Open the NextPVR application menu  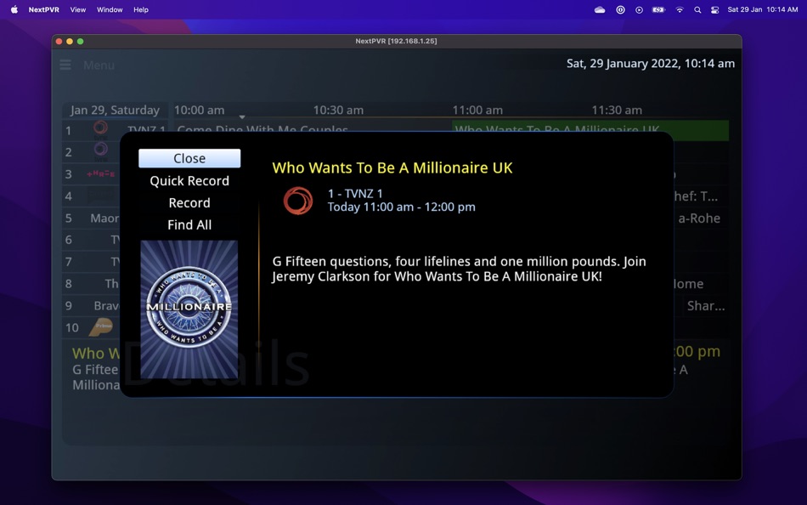point(43,10)
